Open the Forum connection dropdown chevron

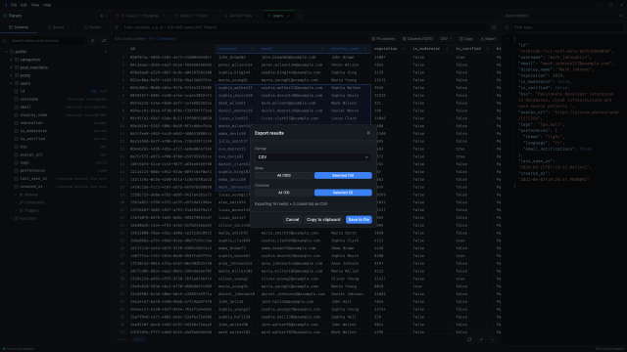(x=106, y=16)
